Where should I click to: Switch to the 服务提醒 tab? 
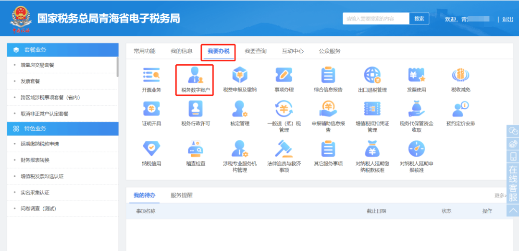pos(181,195)
